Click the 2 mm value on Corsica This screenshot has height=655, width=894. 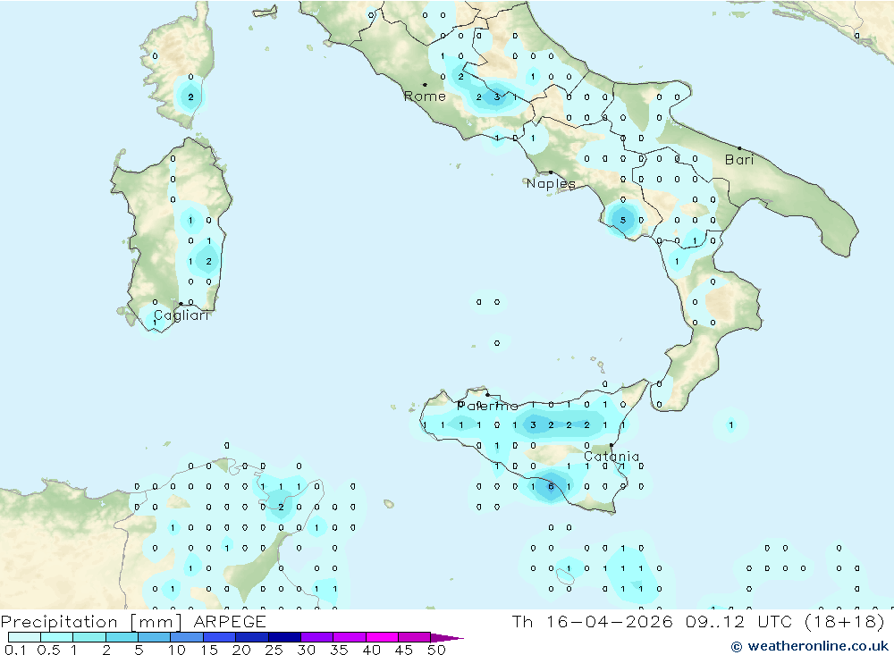190,97
